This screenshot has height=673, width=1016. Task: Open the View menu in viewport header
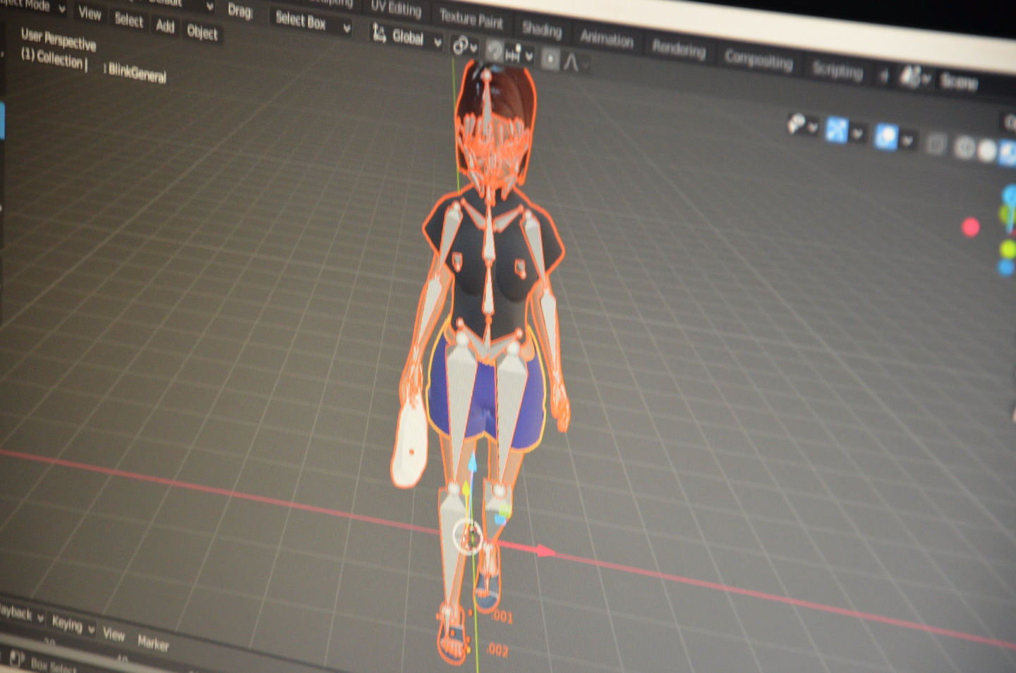point(90,13)
